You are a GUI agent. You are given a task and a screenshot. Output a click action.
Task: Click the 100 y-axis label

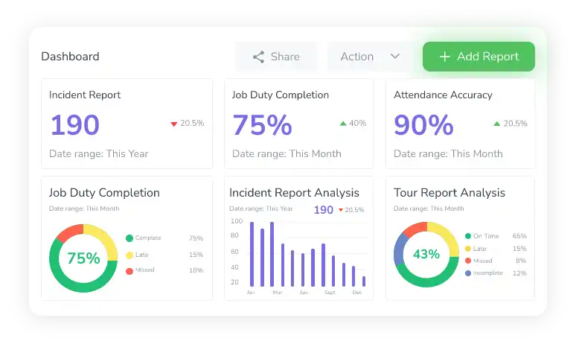click(x=237, y=221)
